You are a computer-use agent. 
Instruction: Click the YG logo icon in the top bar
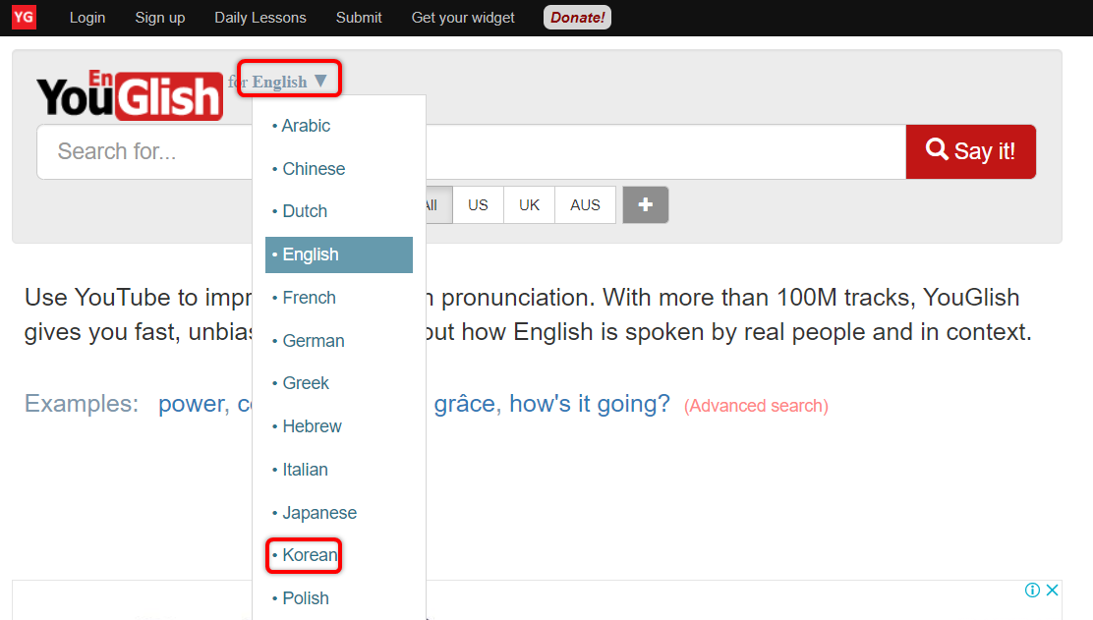24,18
